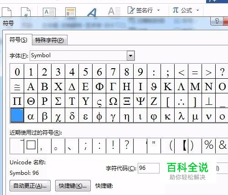This screenshot has height=195, width=228.
Task: Click the 'Symbol: 96' Unicode name text
Action: (24, 173)
